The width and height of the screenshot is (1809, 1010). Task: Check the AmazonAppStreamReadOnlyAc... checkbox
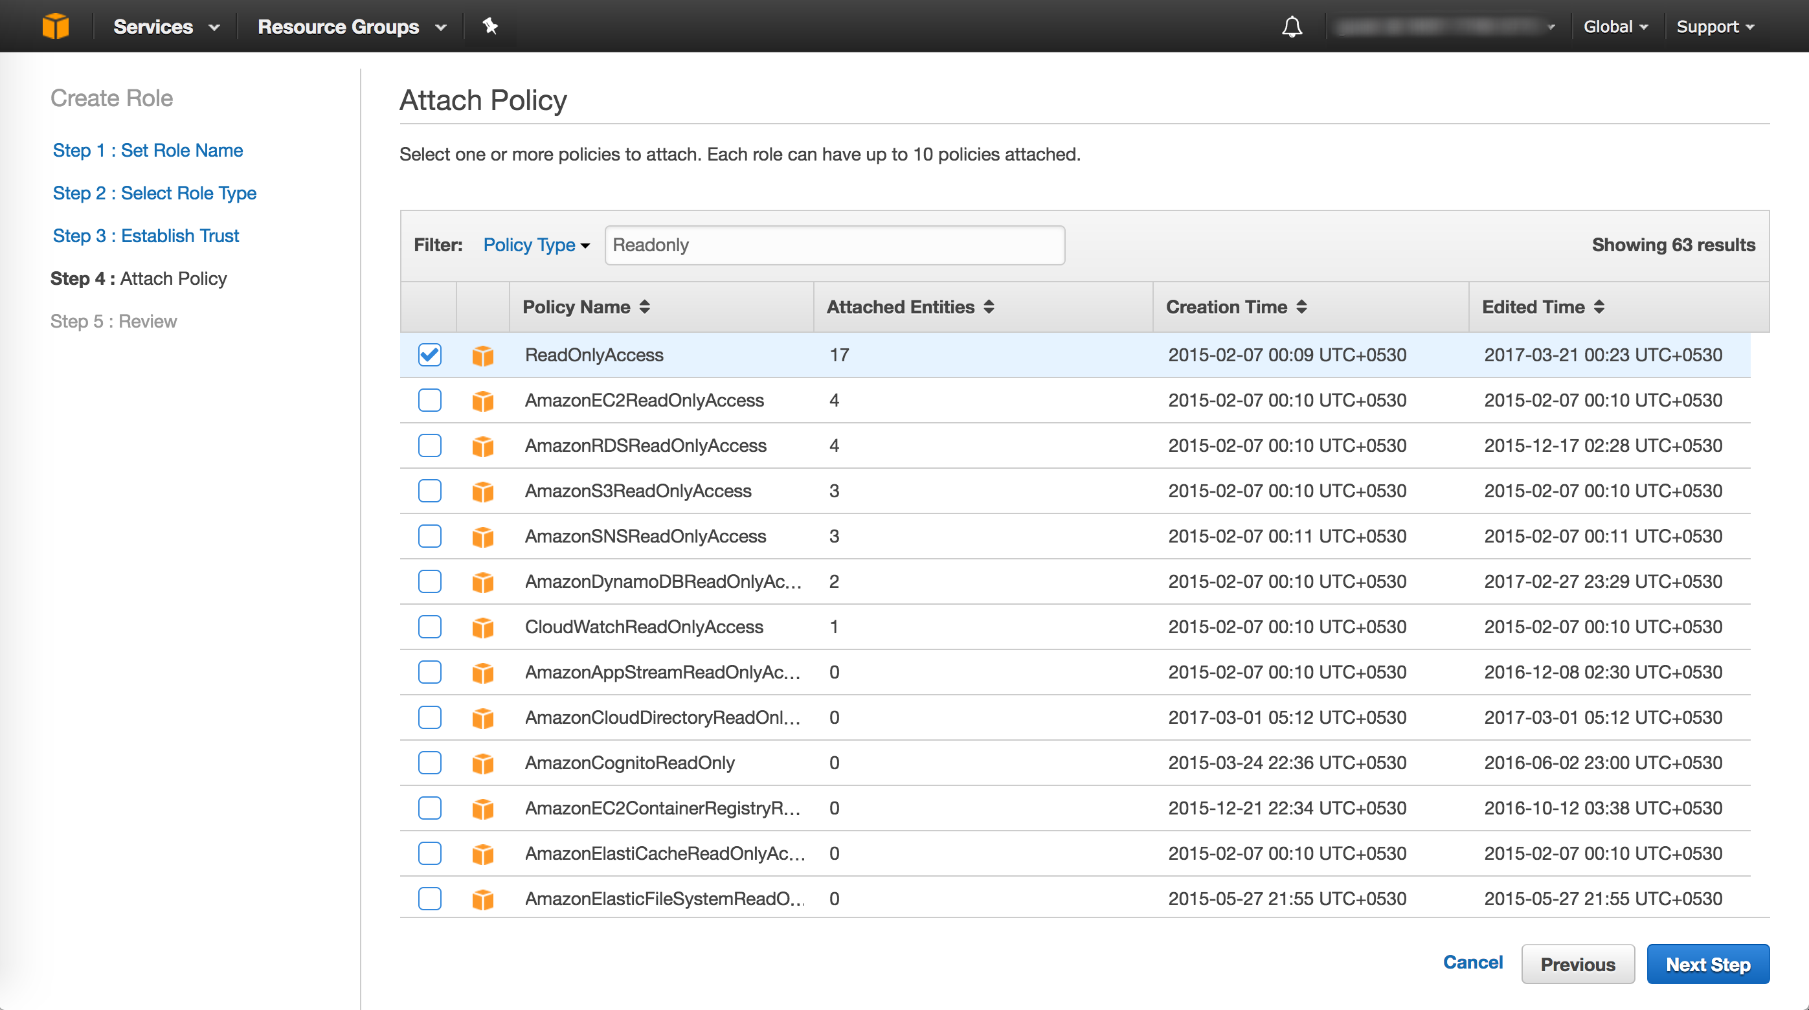click(x=430, y=672)
